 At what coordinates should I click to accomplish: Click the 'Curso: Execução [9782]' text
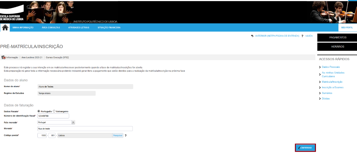(57, 57)
